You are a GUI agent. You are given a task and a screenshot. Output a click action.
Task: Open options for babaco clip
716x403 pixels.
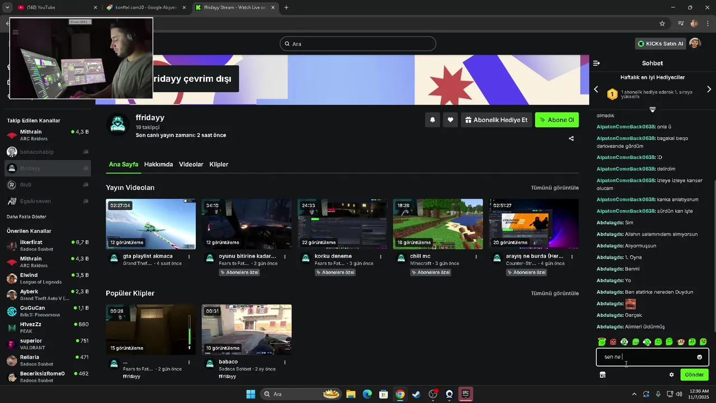(x=285, y=363)
